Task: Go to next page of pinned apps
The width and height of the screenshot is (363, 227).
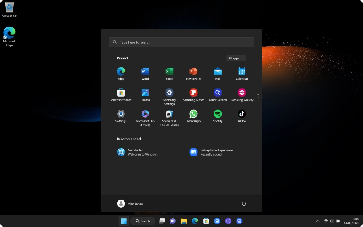Action: pyautogui.click(x=258, y=98)
